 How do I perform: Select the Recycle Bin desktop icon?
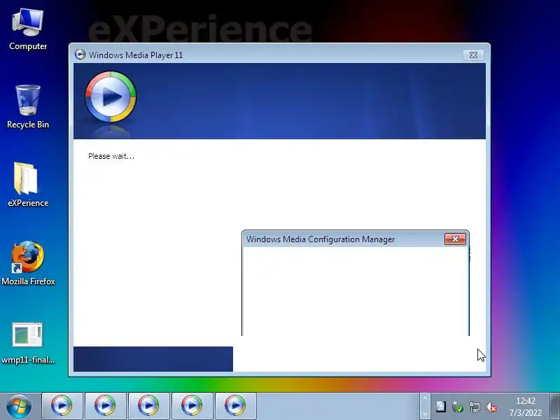(28, 107)
